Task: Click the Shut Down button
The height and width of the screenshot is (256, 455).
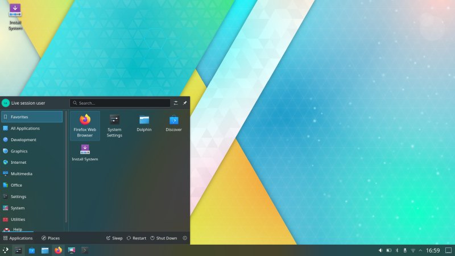Action: coord(163,238)
